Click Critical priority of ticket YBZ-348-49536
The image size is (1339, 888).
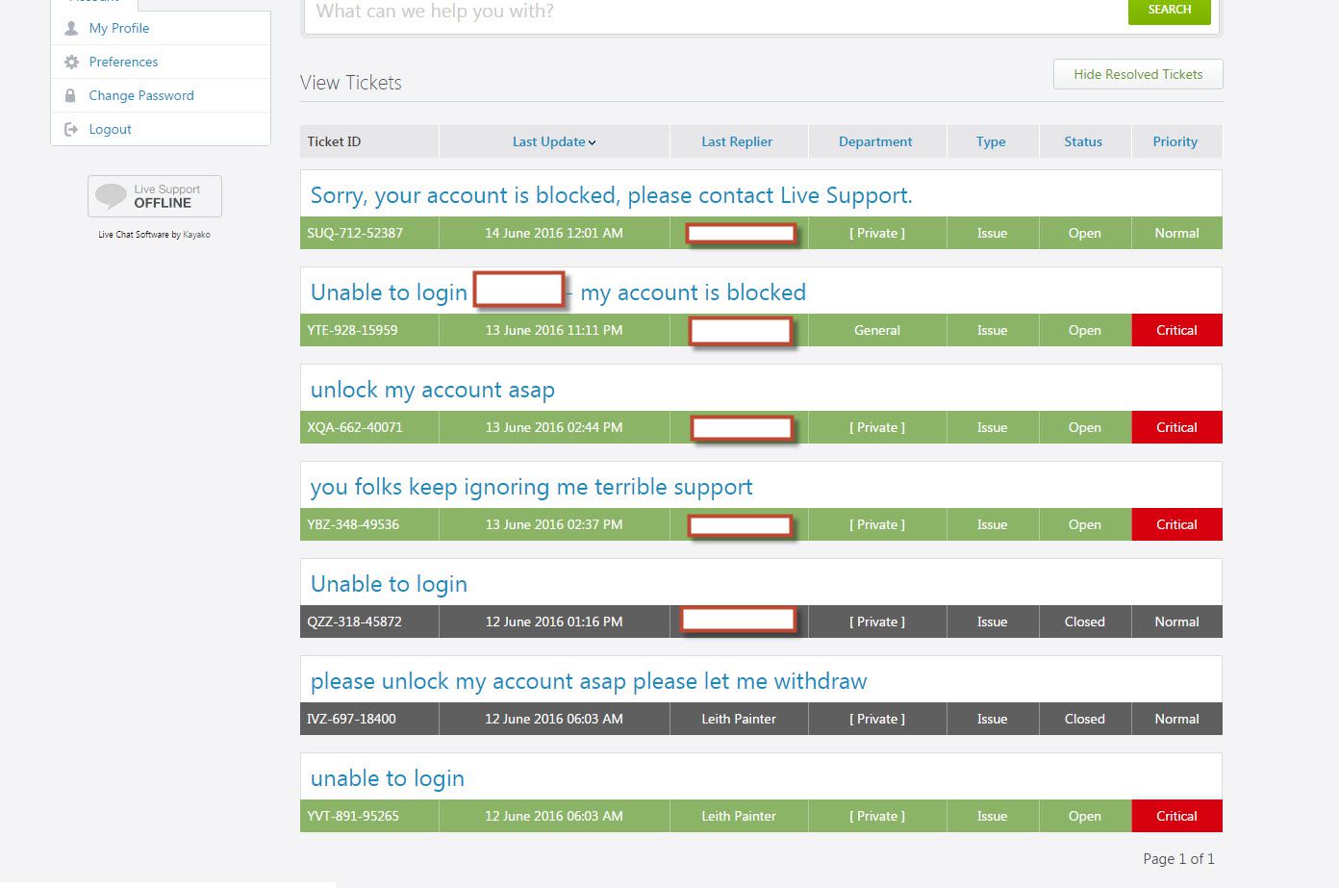(1176, 524)
